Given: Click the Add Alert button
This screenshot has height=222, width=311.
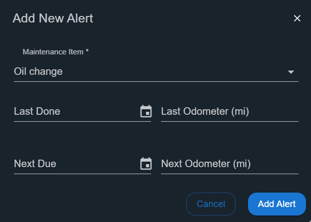Looking at the screenshot, I should (276, 204).
